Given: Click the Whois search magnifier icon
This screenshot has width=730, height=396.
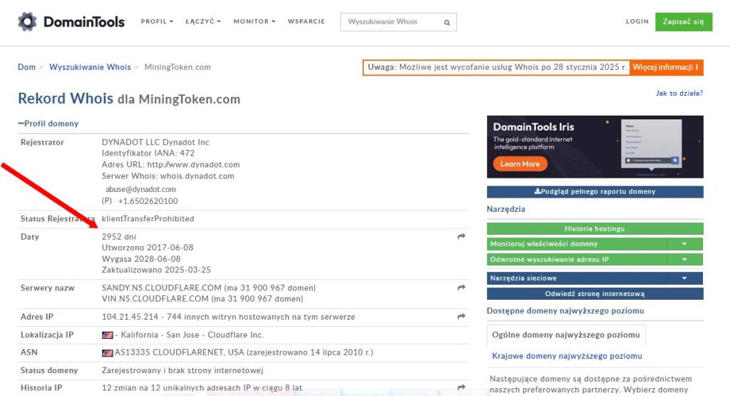Looking at the screenshot, I should (x=447, y=22).
